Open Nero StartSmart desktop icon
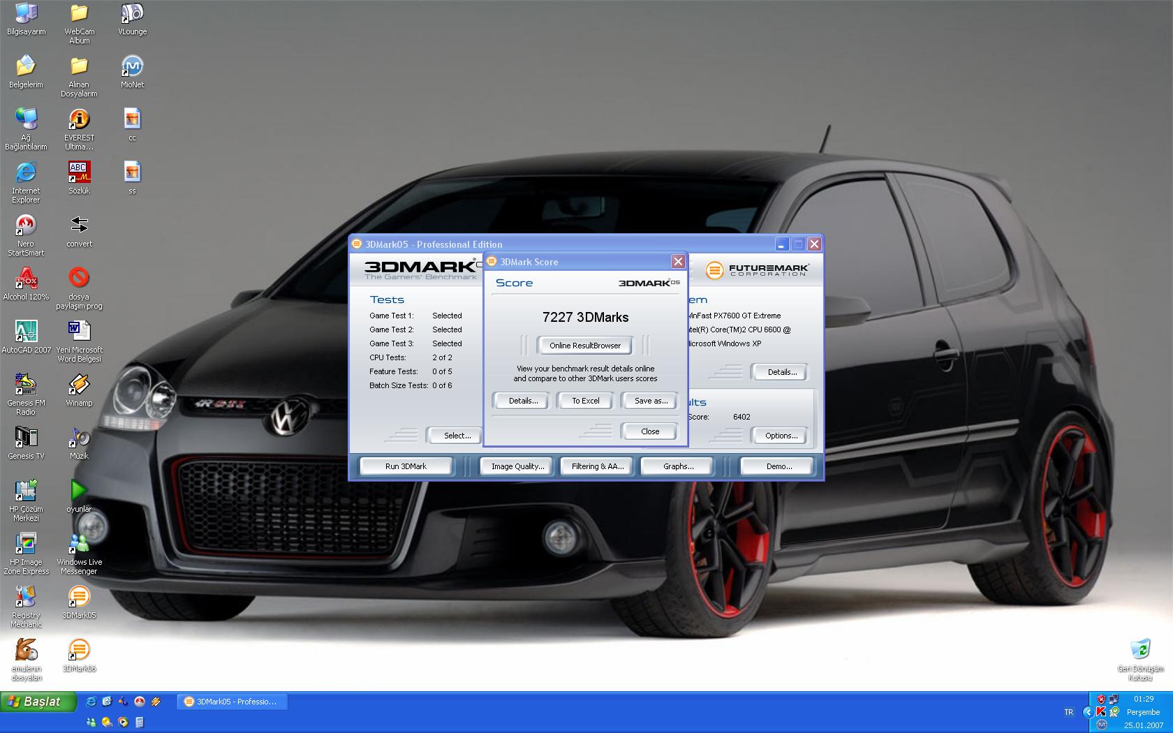The height and width of the screenshot is (733, 1173). (26, 226)
